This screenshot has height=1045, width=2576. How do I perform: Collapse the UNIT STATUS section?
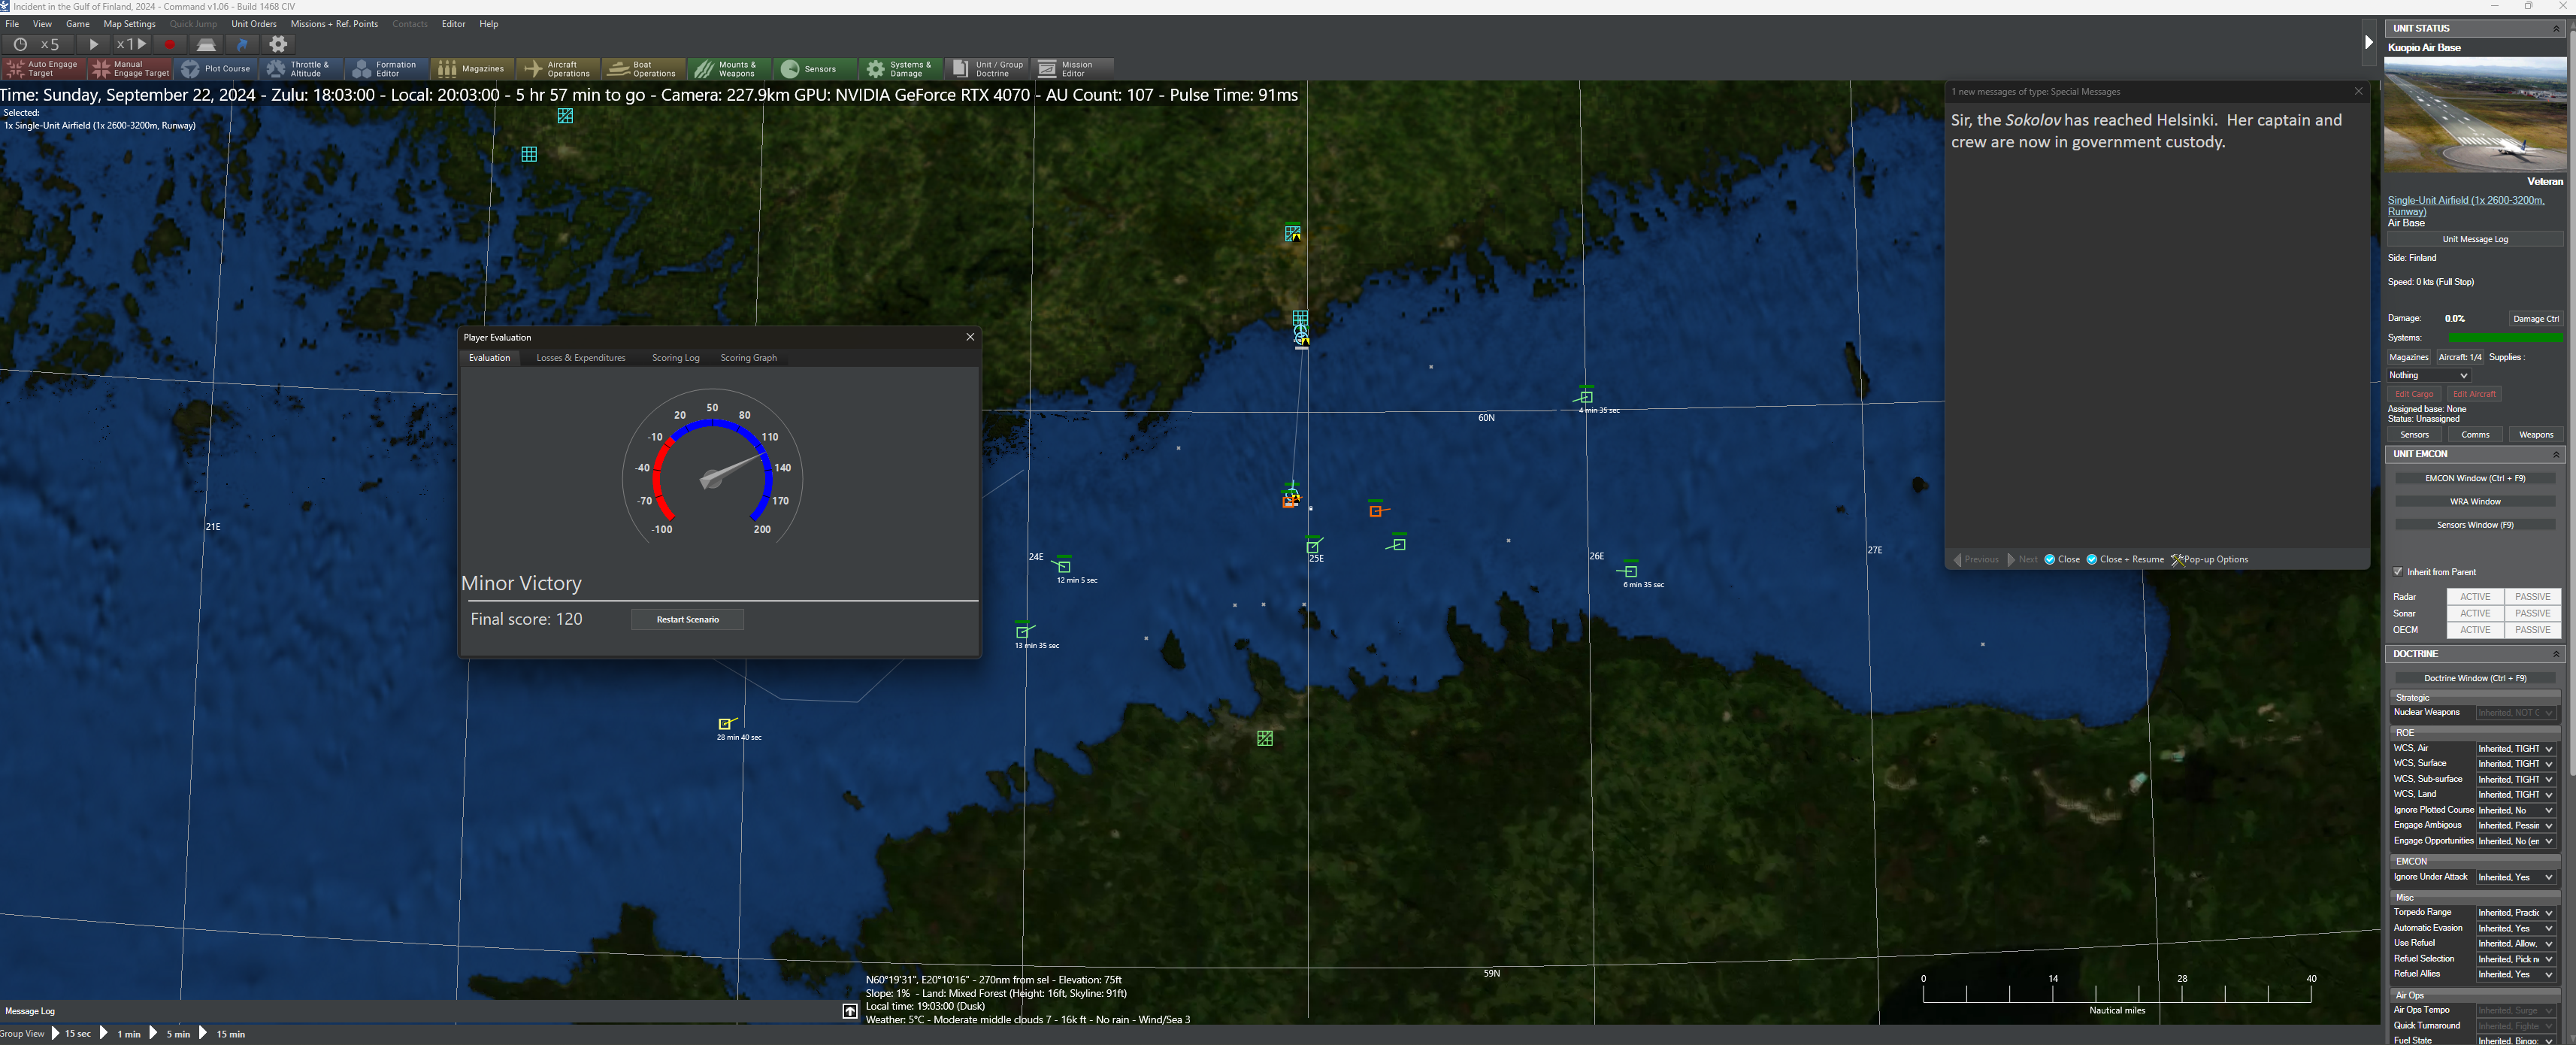click(2556, 29)
